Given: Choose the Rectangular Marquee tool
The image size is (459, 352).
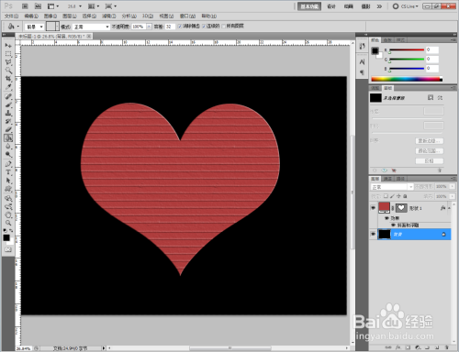Looking at the screenshot, I should click(8, 54).
